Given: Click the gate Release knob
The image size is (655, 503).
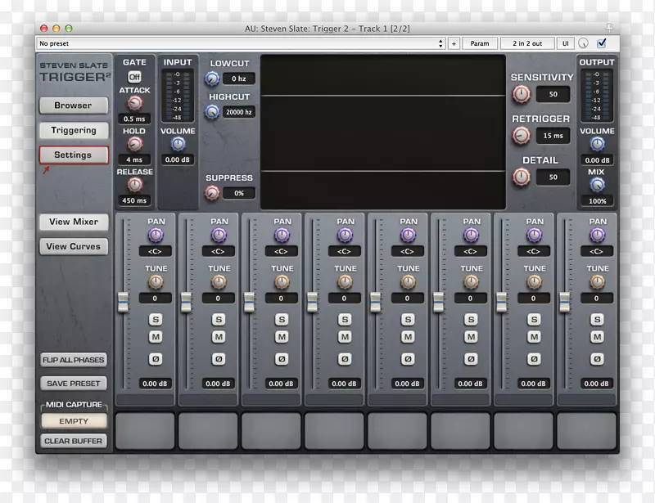Looking at the screenshot, I should pyautogui.click(x=134, y=185).
